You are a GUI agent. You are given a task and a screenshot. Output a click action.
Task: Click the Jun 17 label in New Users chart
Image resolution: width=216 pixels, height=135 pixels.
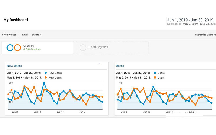click(x=60, y=112)
